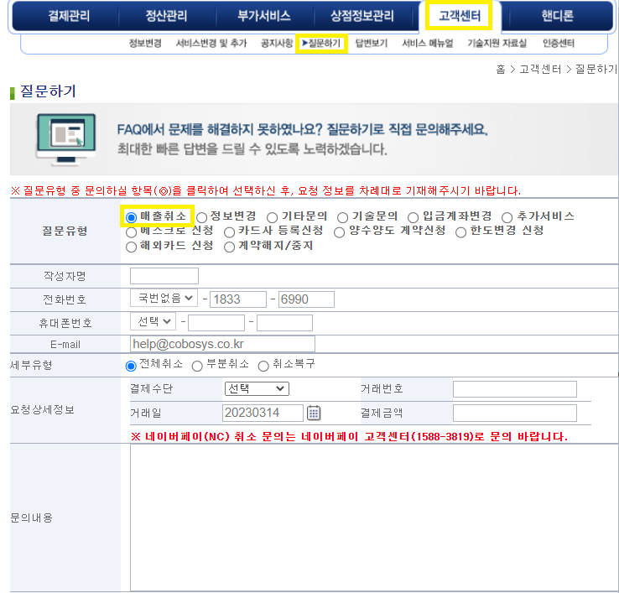The height and width of the screenshot is (593, 619).
Task: Open the 국번없음 area code dropdown
Action: (x=164, y=298)
